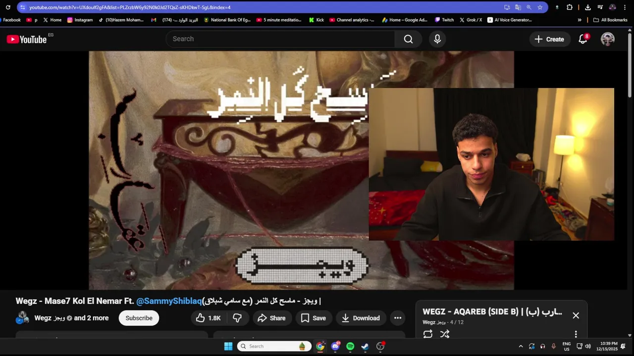The width and height of the screenshot is (634, 356).
Task: Download the video
Action: (x=361, y=318)
